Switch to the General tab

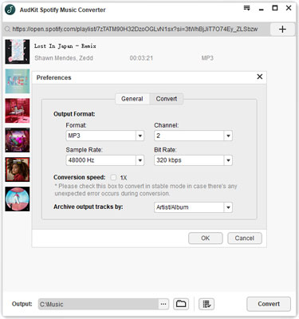coord(132,99)
